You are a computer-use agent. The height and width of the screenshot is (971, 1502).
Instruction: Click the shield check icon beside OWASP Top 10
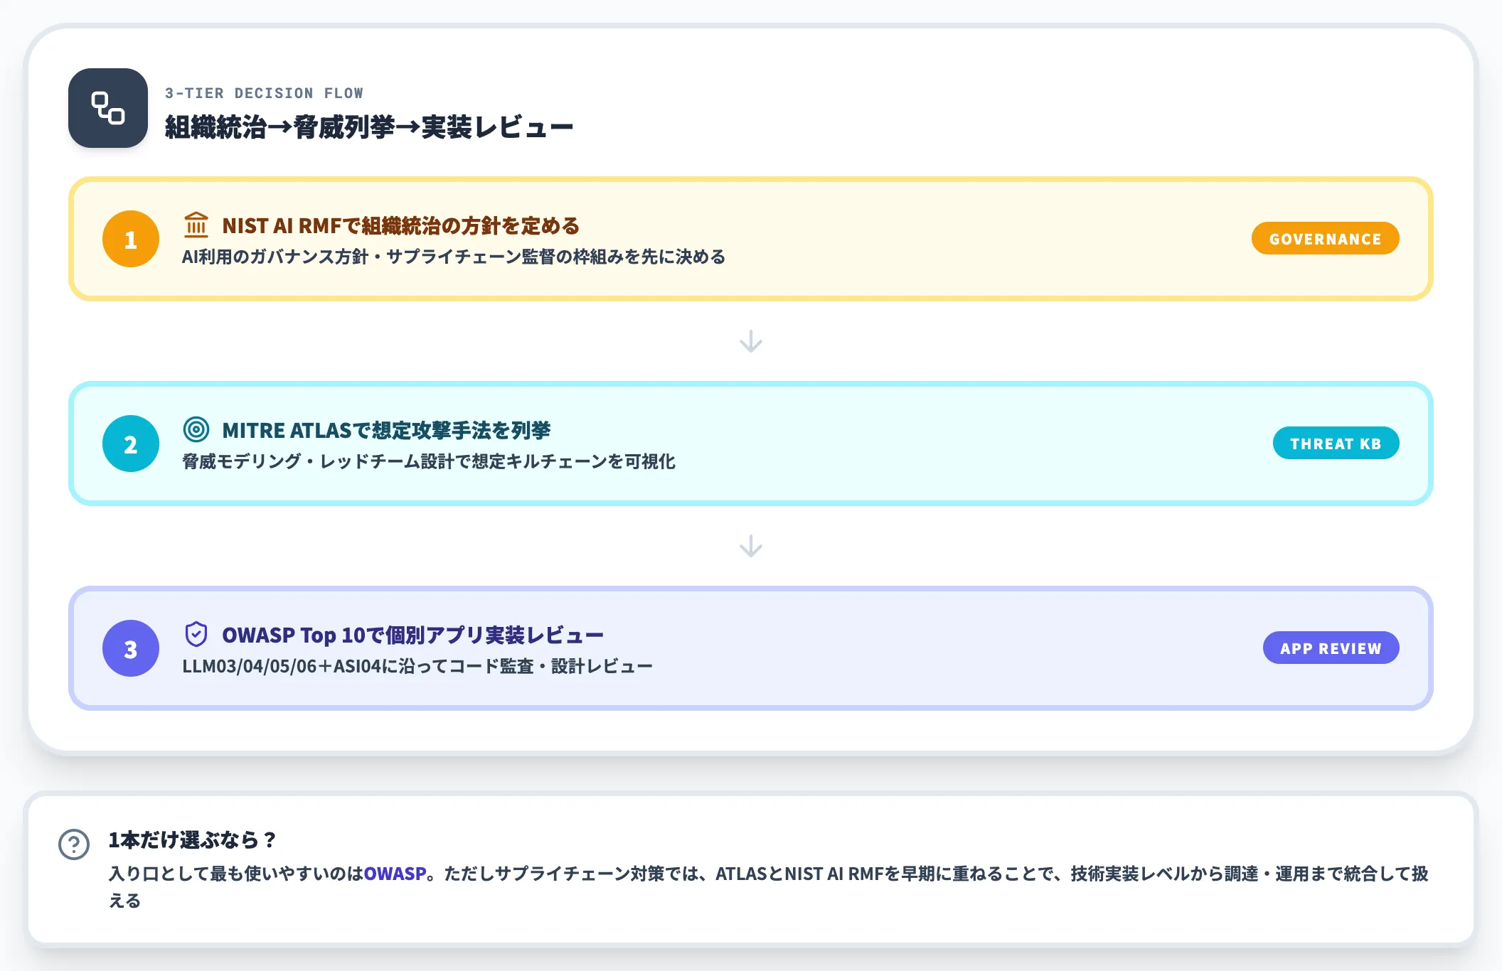[x=196, y=634]
